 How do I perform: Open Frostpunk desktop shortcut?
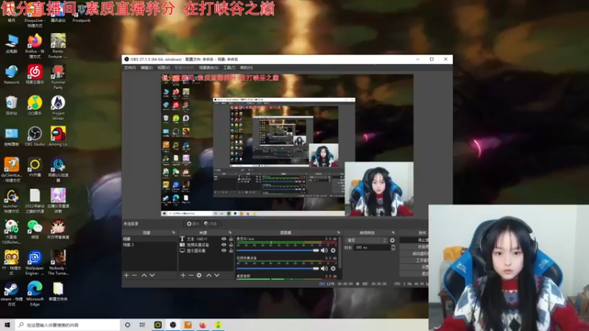click(x=81, y=13)
